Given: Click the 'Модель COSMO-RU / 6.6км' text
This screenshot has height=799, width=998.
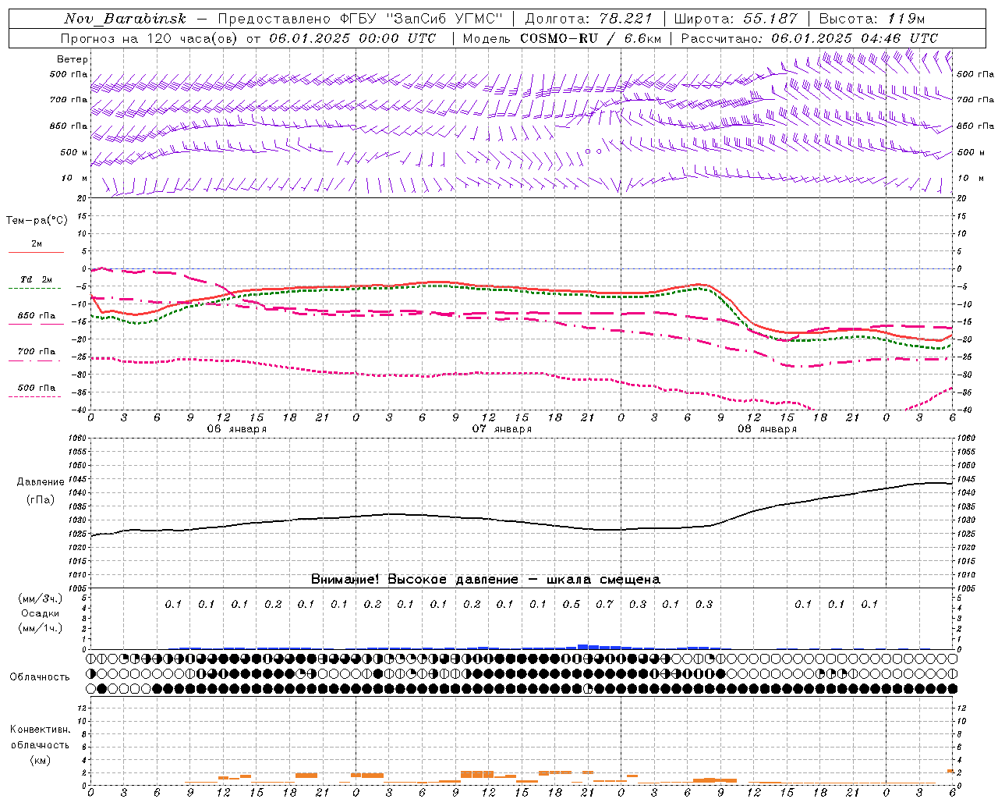Looking at the screenshot, I should (x=562, y=38).
